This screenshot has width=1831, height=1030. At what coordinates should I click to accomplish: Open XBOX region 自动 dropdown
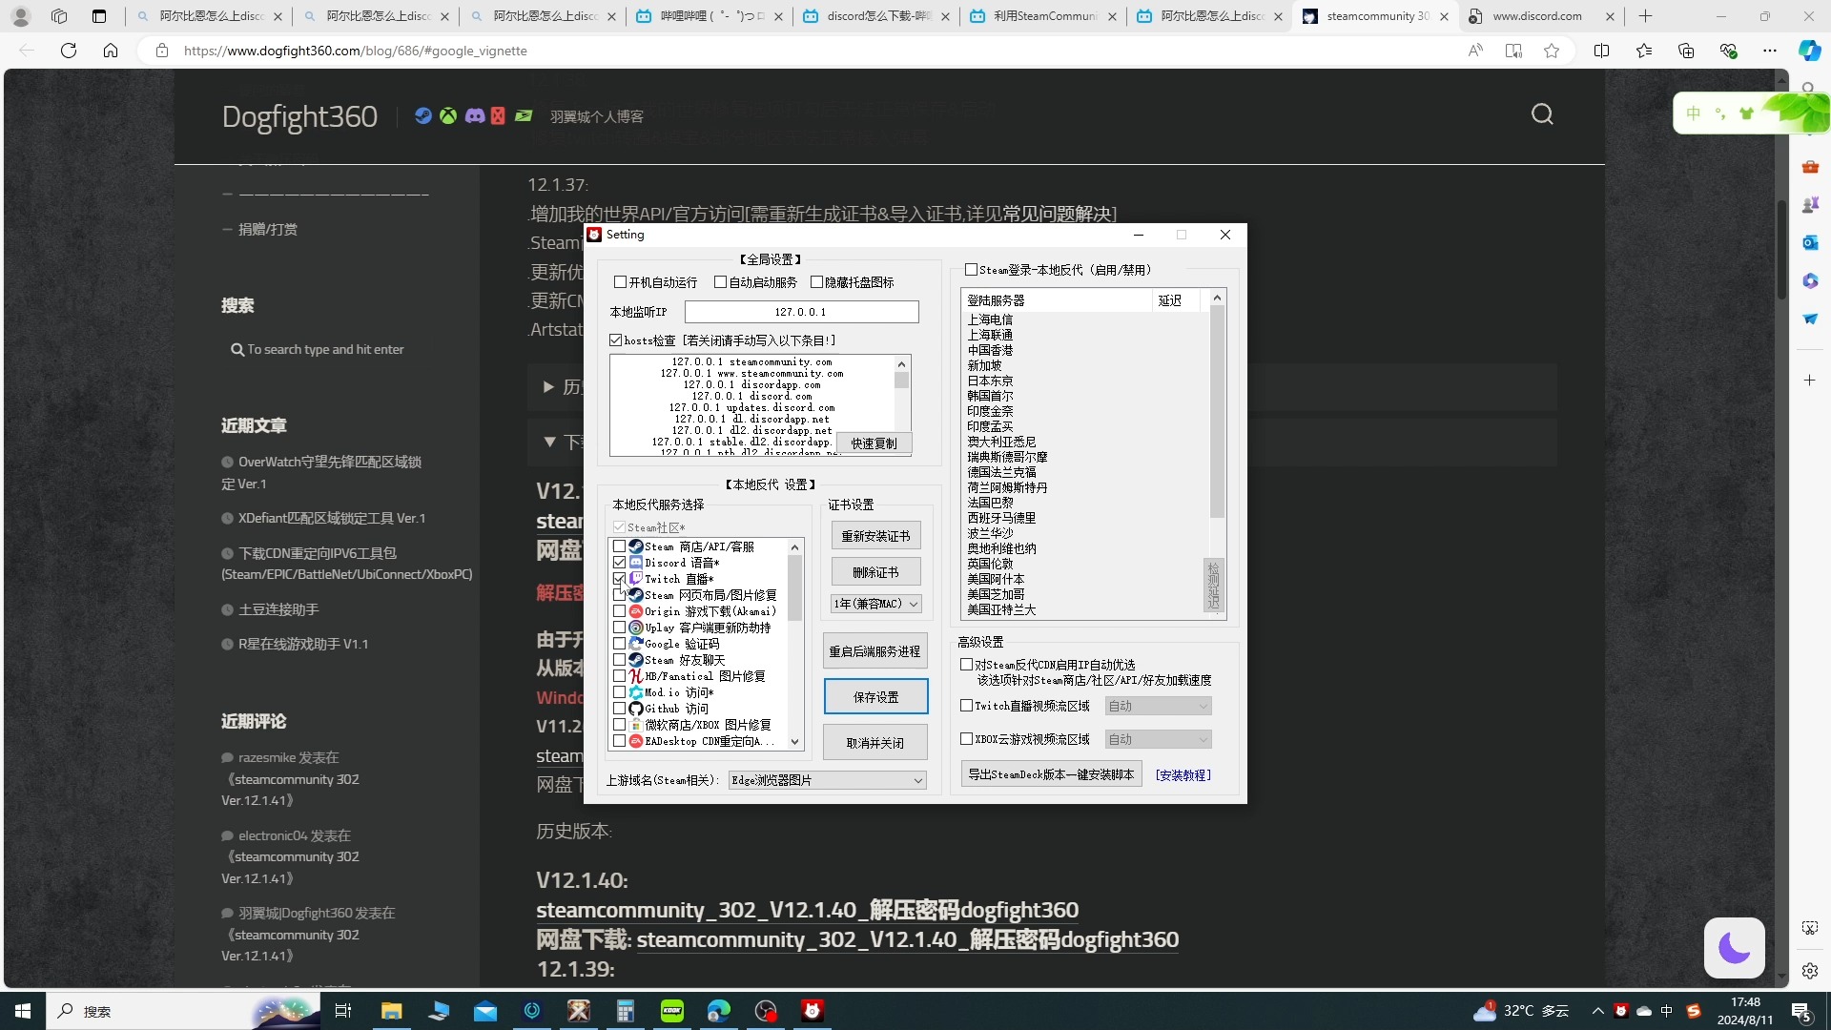[x=1158, y=739]
